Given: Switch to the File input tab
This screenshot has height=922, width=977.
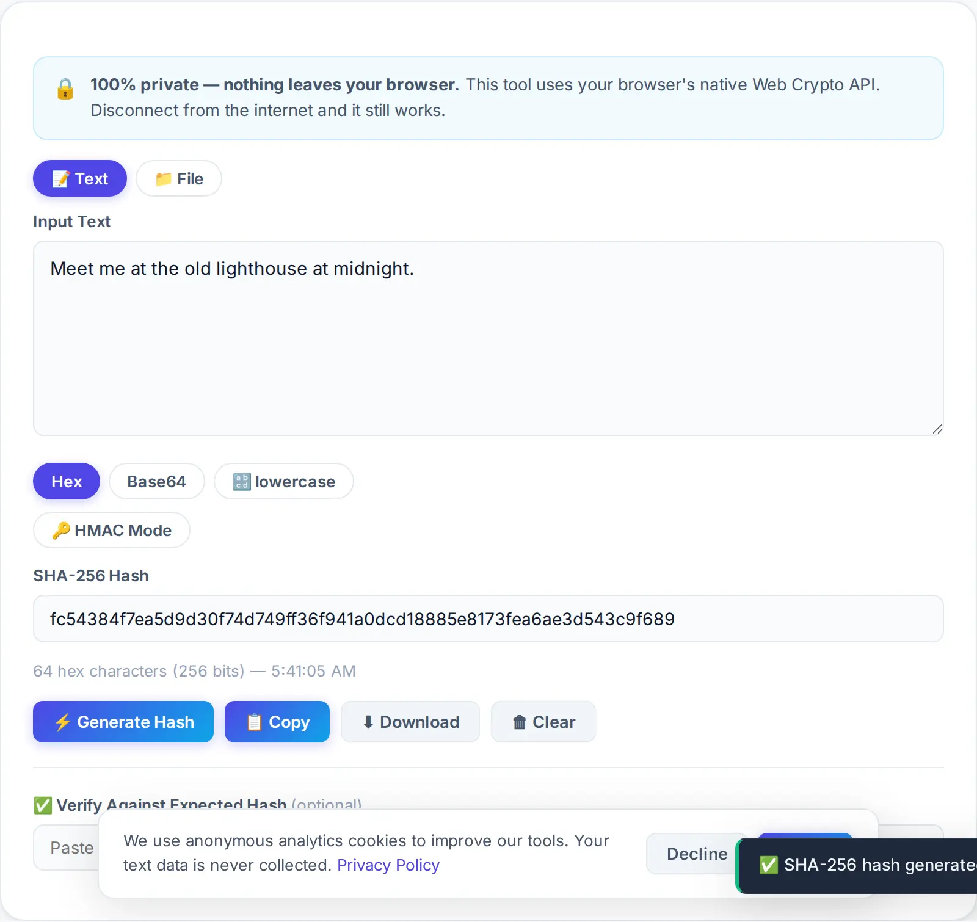Looking at the screenshot, I should point(179,178).
